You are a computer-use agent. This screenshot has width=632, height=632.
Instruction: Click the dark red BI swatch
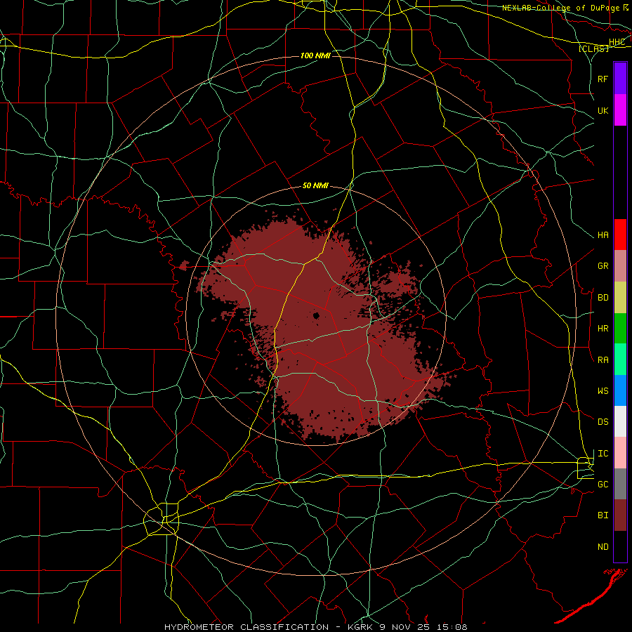tap(620, 515)
